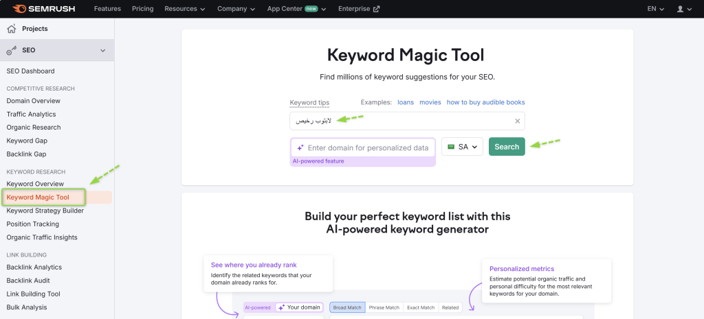Go to Features in the top navigation
This screenshot has height=319, width=704.
[107, 9]
